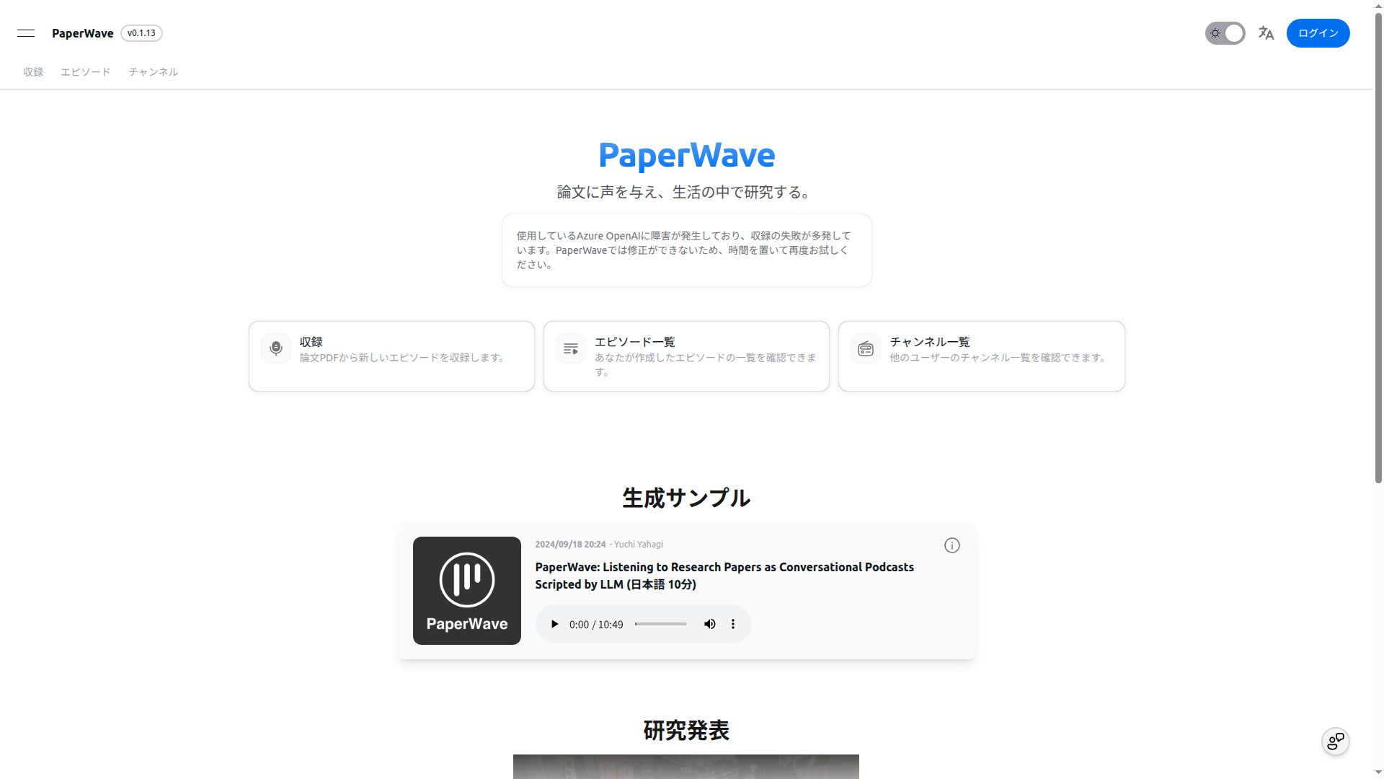Switch to the チャンネル navigation tab

tap(154, 72)
